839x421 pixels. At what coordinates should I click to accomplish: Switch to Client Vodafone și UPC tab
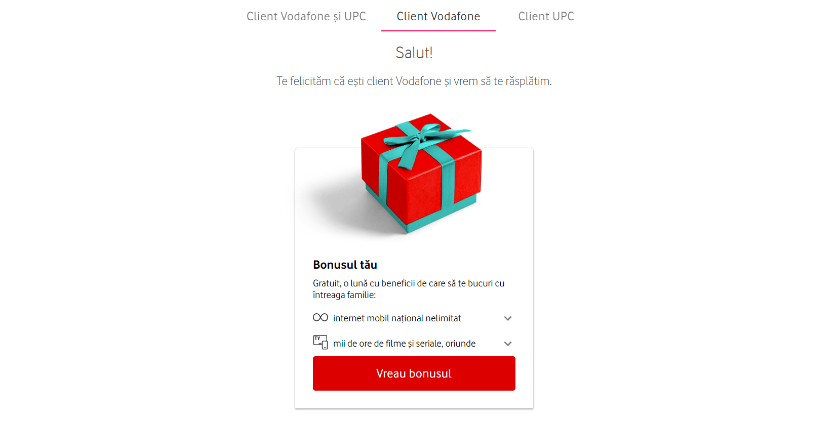(306, 16)
